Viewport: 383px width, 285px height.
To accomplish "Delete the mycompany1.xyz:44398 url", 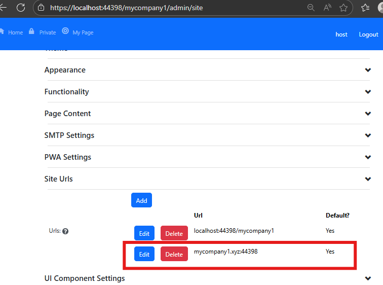I will pos(174,254).
